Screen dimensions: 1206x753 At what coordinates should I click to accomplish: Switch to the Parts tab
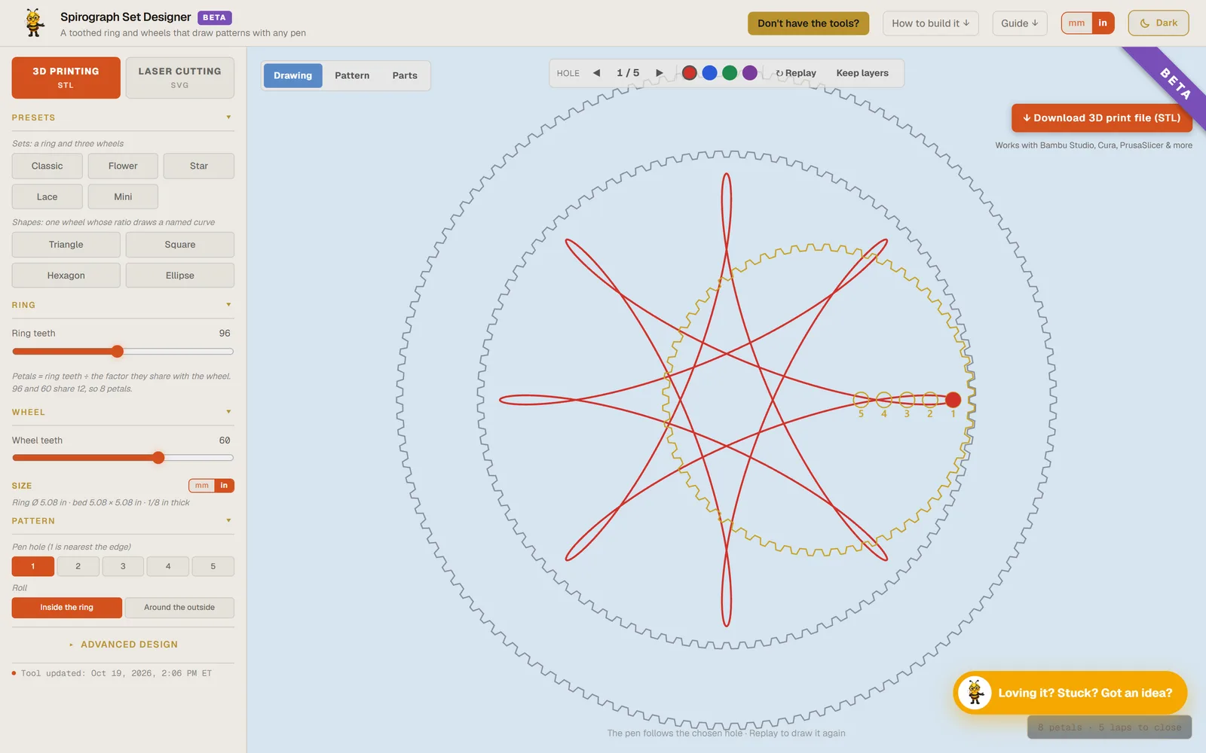tap(405, 75)
